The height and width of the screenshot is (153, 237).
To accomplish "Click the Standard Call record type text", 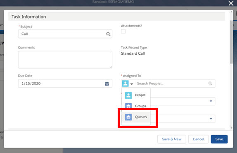I will [133, 53].
